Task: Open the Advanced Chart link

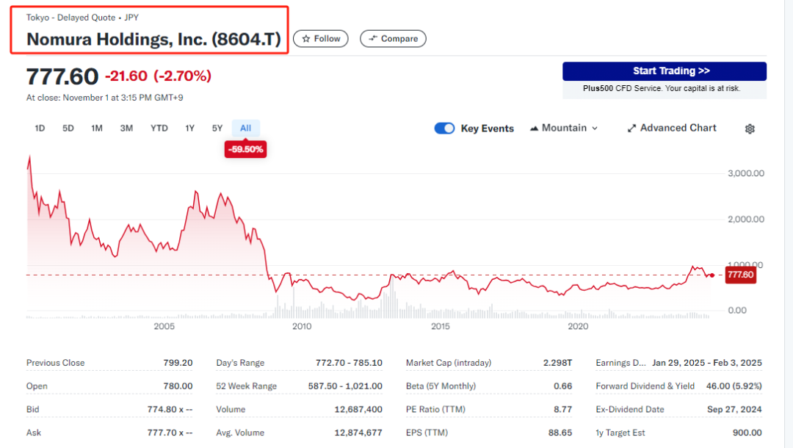Action: click(672, 128)
